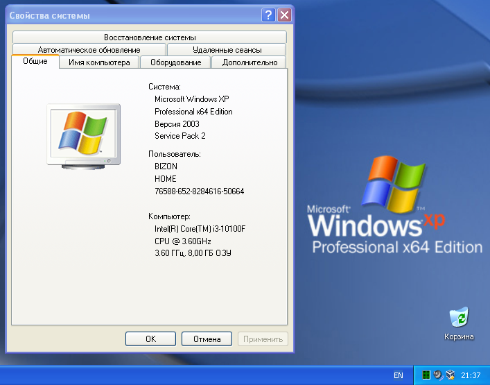490x385 pixels.
Task: Click the HOME organization text
Action: tap(166, 178)
